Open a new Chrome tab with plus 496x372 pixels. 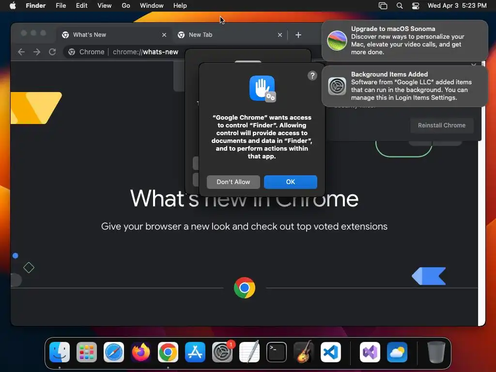(x=298, y=35)
